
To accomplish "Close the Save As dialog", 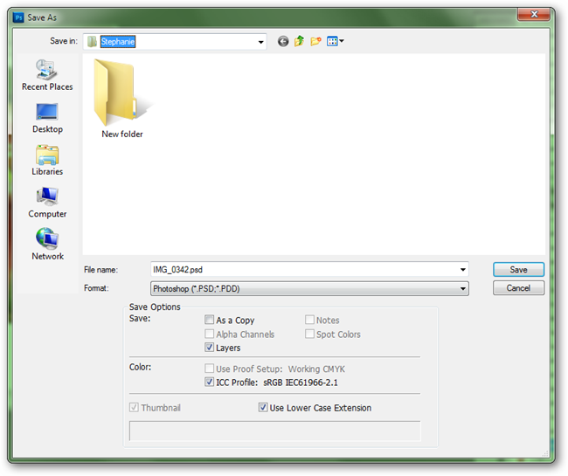I will tap(534, 15).
